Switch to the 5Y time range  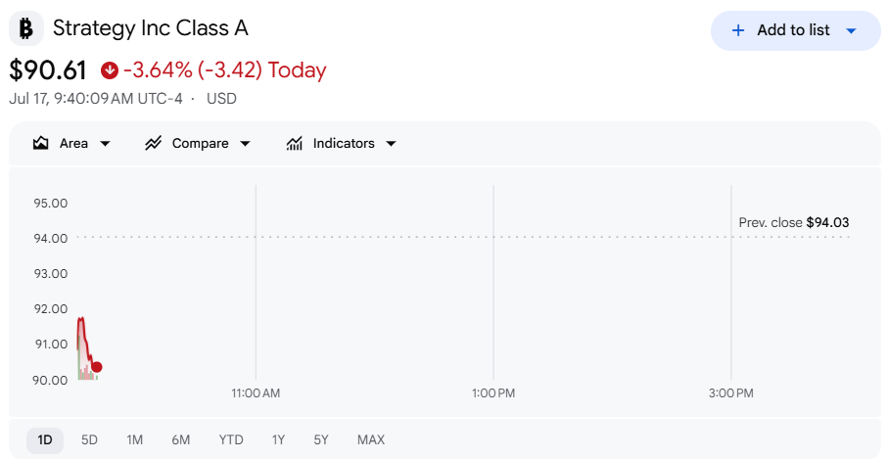click(321, 439)
